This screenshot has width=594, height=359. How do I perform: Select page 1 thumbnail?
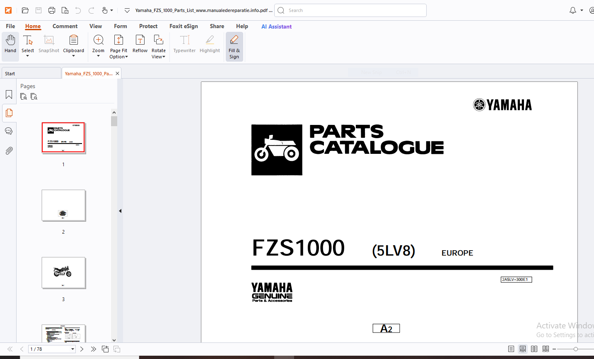[x=63, y=138]
